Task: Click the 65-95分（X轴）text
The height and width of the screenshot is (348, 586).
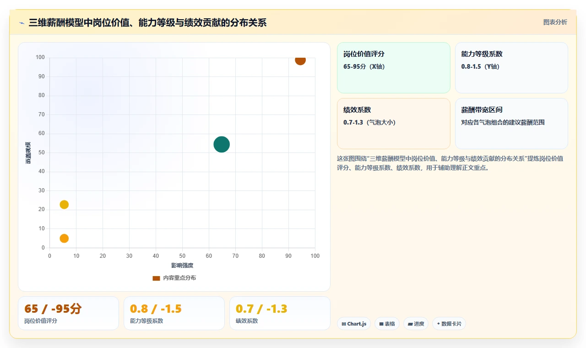Action: 364,66
